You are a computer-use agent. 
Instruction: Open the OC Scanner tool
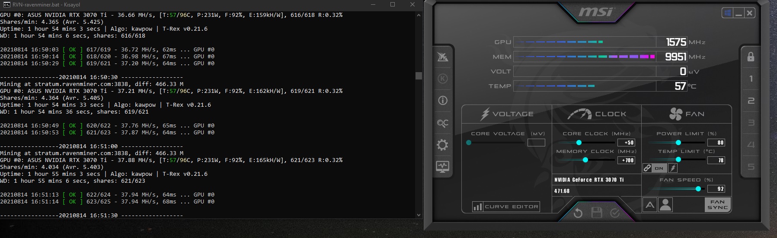pyautogui.click(x=443, y=123)
